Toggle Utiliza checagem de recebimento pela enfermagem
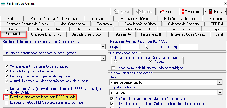This screenshot has height=108, width=227. point(112,104)
